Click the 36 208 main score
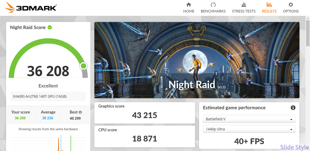 click(x=48, y=71)
